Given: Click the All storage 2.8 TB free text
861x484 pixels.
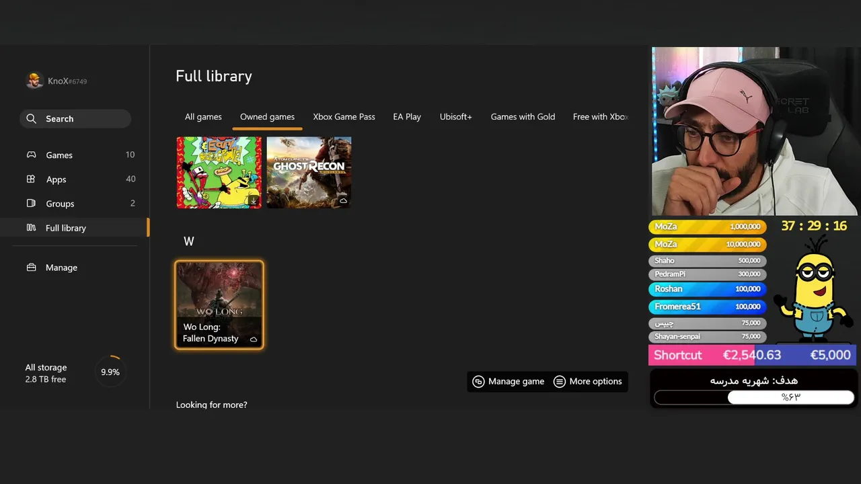Looking at the screenshot, I should (46, 373).
